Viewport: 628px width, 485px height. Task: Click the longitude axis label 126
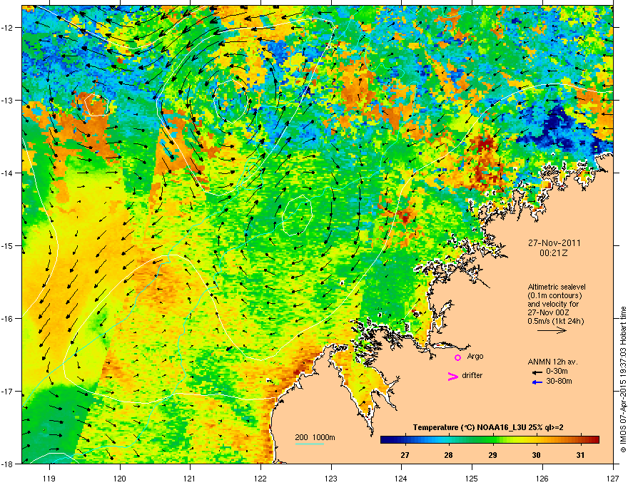point(542,478)
